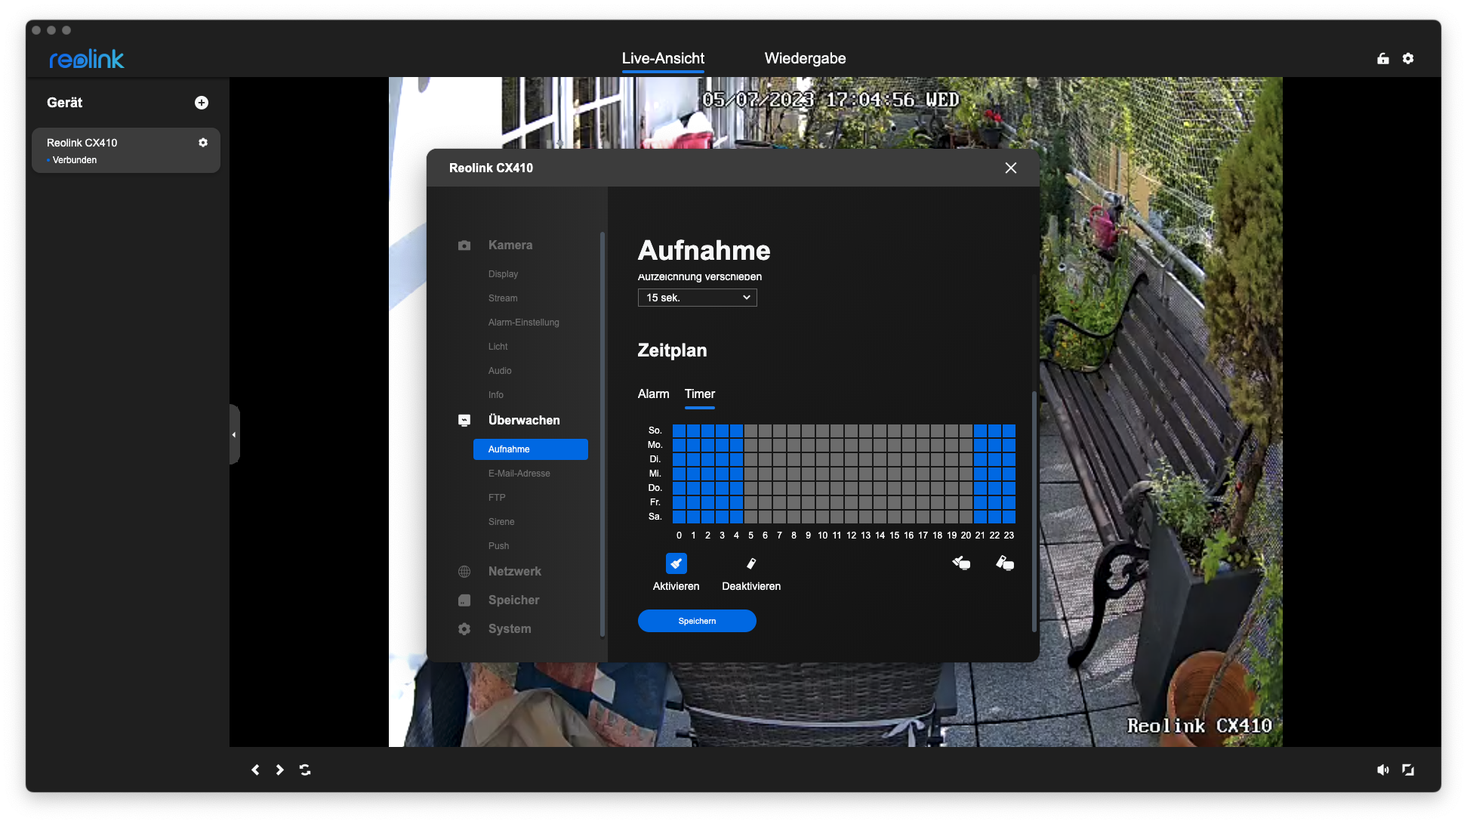The image size is (1467, 824).
Task: Switch to Wiedergabe tab
Action: pyautogui.click(x=805, y=59)
